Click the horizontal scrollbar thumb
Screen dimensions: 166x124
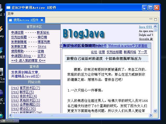coord(52,115)
